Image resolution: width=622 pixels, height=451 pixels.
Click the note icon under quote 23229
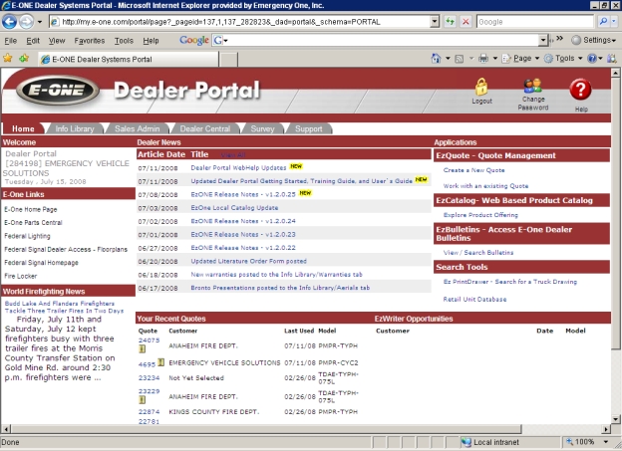(142, 400)
